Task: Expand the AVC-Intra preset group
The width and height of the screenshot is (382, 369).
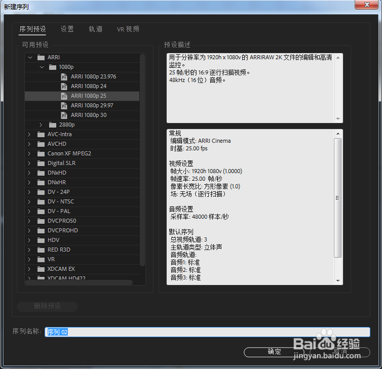Action: pyautogui.click(x=29, y=134)
